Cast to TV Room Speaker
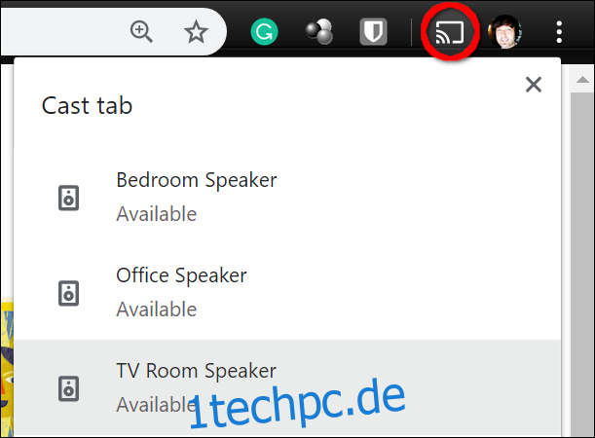The height and width of the screenshot is (438, 595). (x=287, y=388)
